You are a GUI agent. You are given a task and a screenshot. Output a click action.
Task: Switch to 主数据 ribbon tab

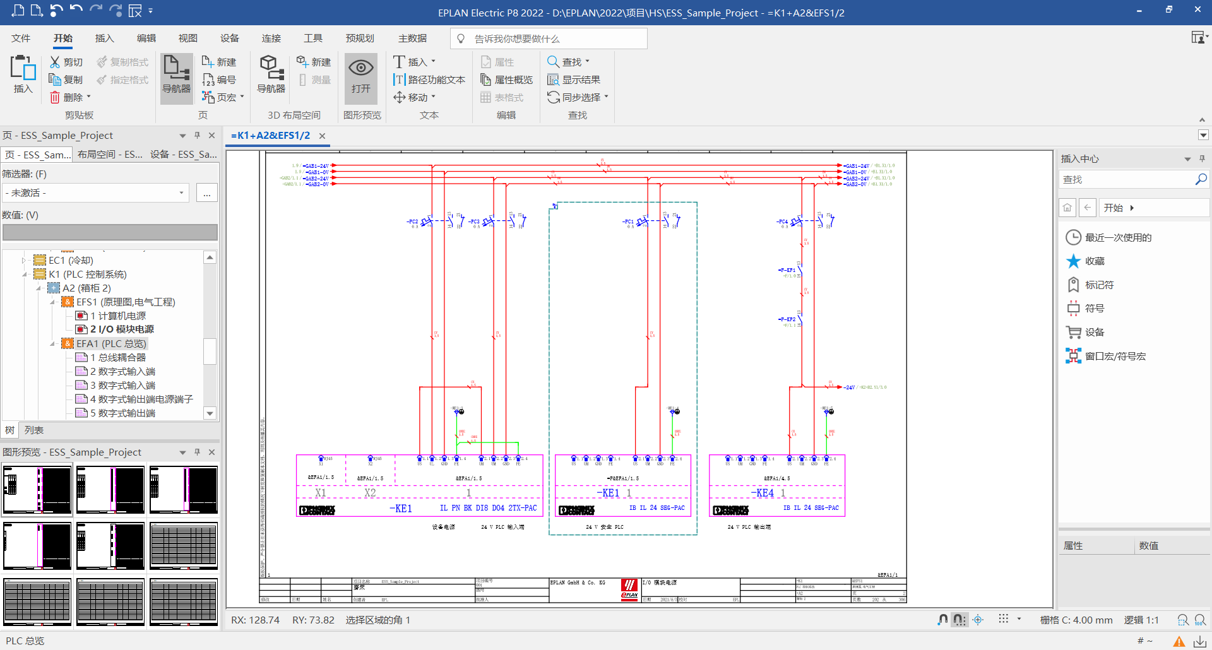point(412,38)
